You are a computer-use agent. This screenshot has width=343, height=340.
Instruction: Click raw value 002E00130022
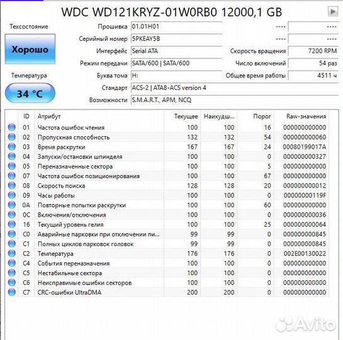(305, 254)
